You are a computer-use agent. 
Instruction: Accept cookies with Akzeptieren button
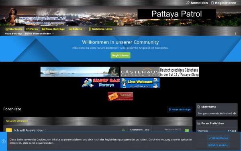tap(218, 138)
